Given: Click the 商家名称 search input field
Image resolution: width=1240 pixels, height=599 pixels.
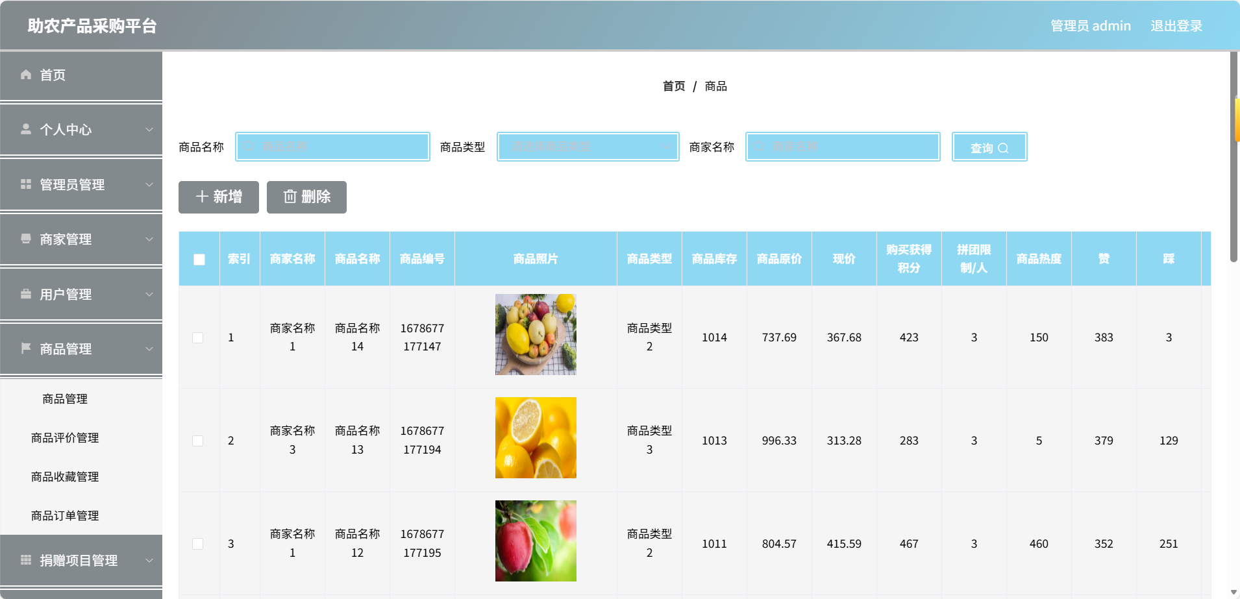Looking at the screenshot, I should pyautogui.click(x=843, y=147).
